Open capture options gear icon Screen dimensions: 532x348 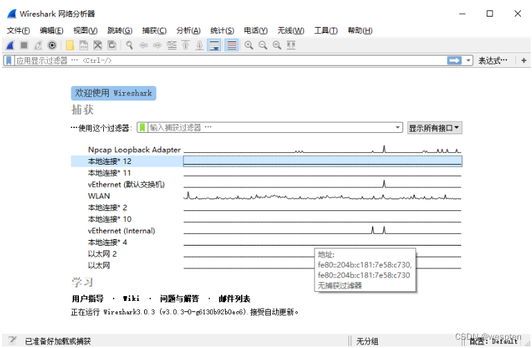click(x=52, y=45)
